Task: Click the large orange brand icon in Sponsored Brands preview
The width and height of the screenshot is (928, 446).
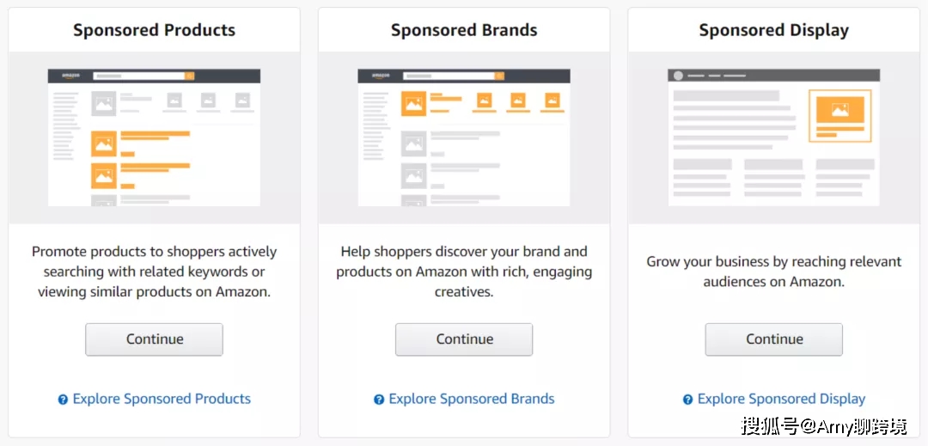Action: click(x=413, y=103)
